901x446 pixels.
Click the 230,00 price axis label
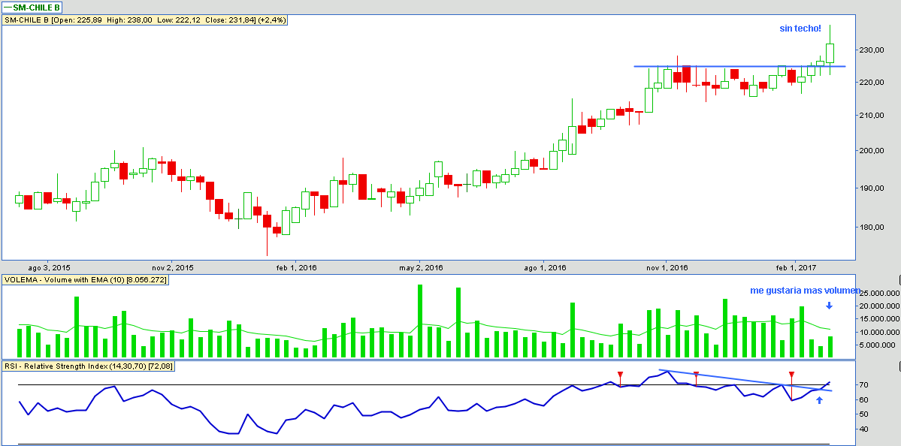pos(872,50)
